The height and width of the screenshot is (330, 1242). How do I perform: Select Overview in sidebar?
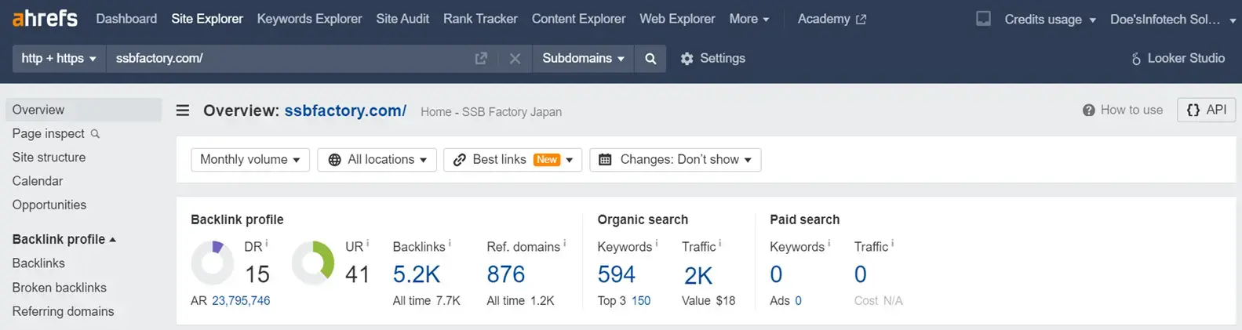[83, 110]
